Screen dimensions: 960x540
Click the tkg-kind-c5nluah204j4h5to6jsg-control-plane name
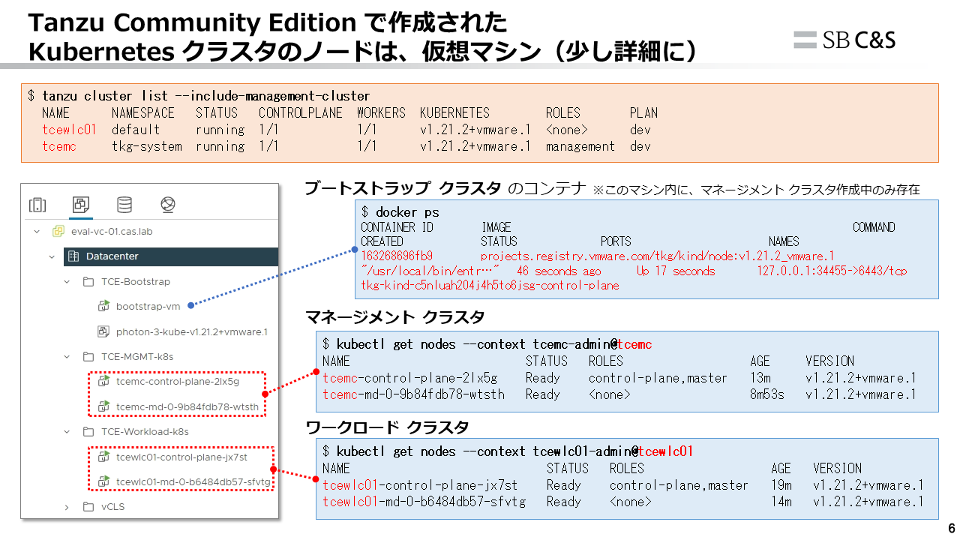tap(490, 285)
